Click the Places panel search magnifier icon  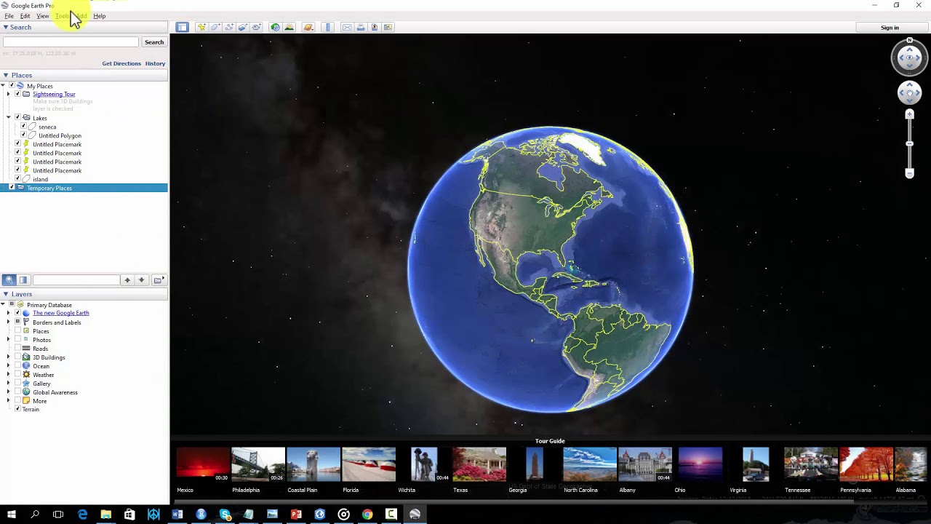point(9,279)
